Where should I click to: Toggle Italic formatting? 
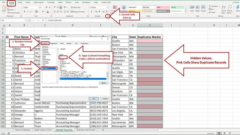27,12
